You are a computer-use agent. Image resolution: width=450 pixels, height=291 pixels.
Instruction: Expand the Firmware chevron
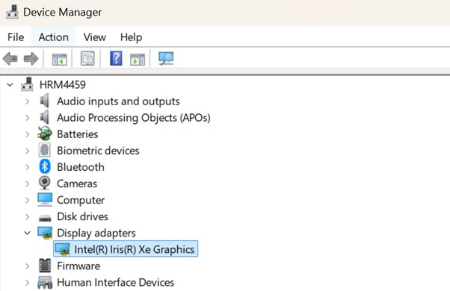click(x=27, y=266)
